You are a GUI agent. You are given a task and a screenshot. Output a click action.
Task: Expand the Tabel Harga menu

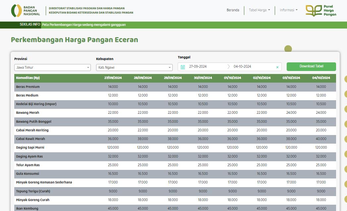(260, 10)
